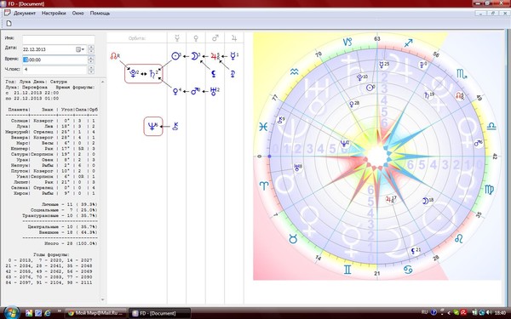Click the Sagittarius sign on chart wheel
This screenshot has width=511, height=319.
(x=408, y=43)
